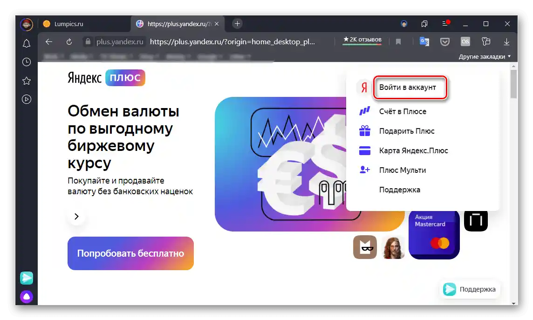
Task: Click the gift icon beside Подарить Плюс
Action: [x=365, y=131]
